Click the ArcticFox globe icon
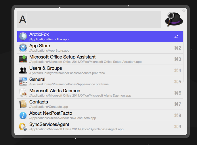Viewport: 197px width, 145px height. 23,37
